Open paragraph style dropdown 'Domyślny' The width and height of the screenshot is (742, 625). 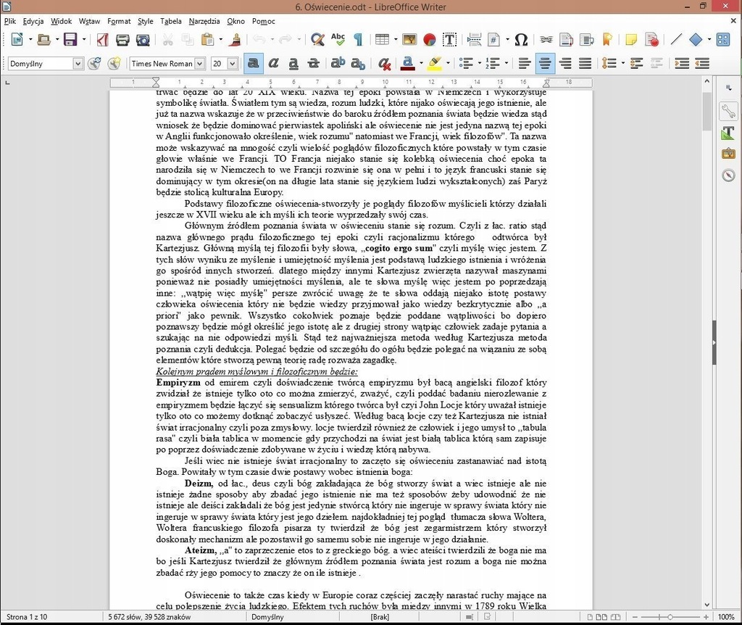click(x=78, y=64)
